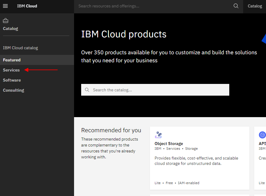Click the 'Lite • Free • IAM-enabled' tags
The width and height of the screenshot is (266, 196).
tap(177, 183)
